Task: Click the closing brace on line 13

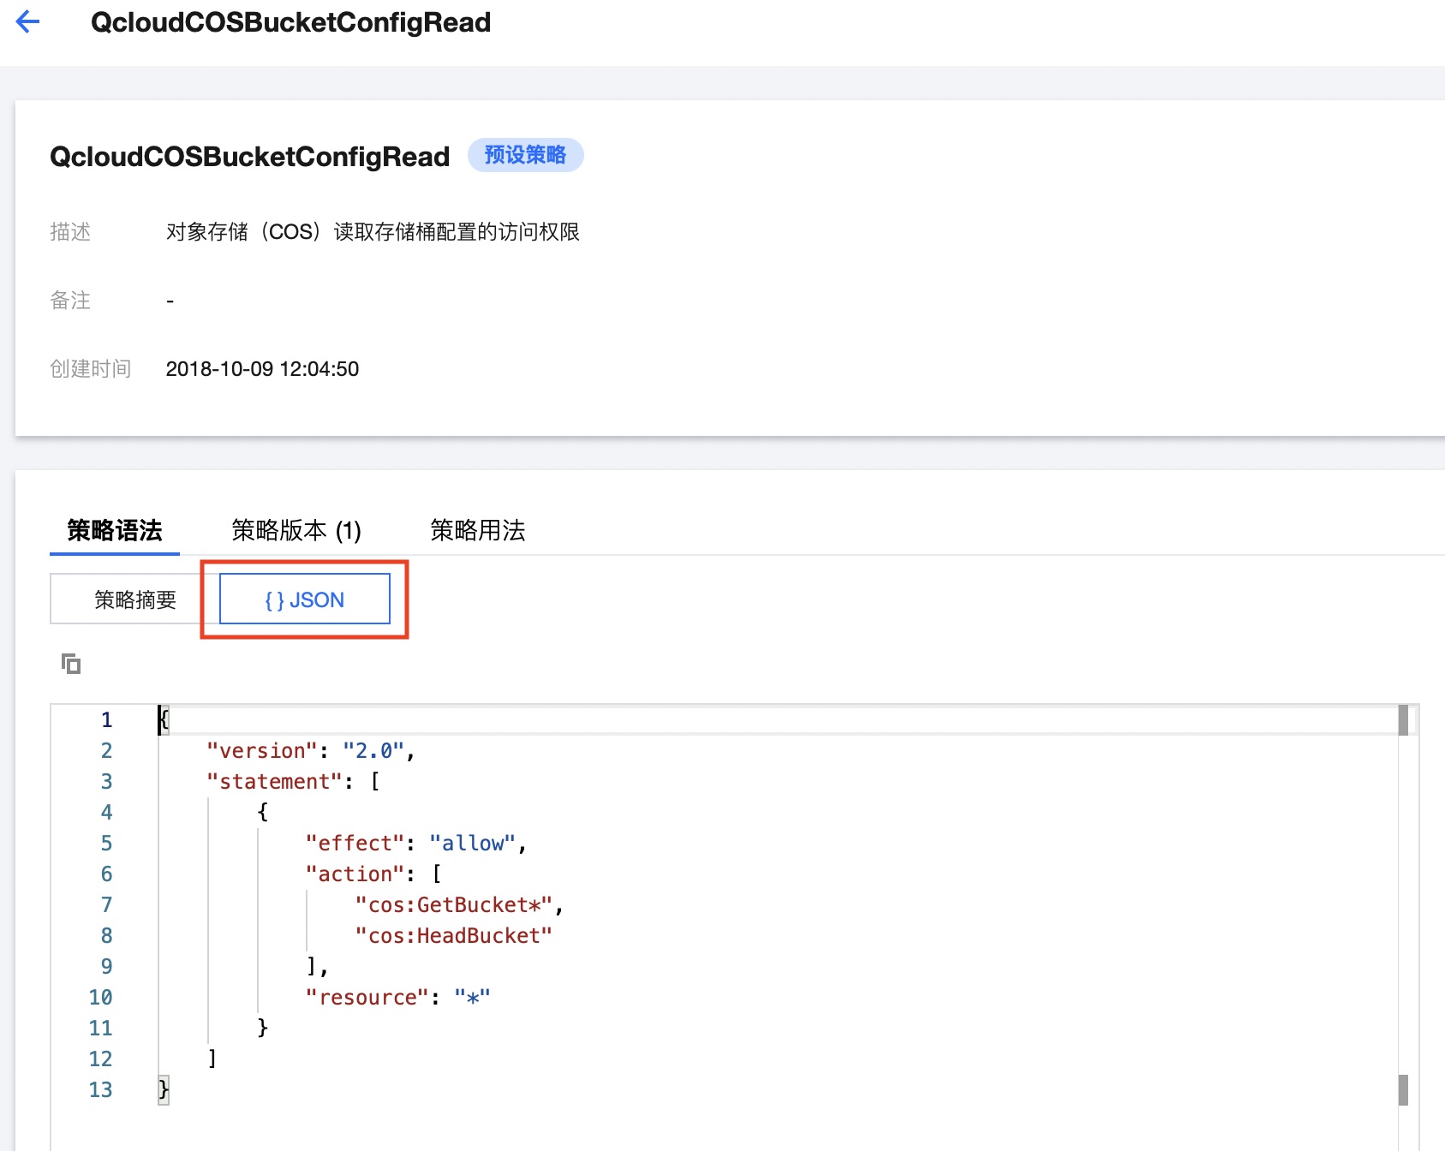Action: click(x=164, y=1090)
